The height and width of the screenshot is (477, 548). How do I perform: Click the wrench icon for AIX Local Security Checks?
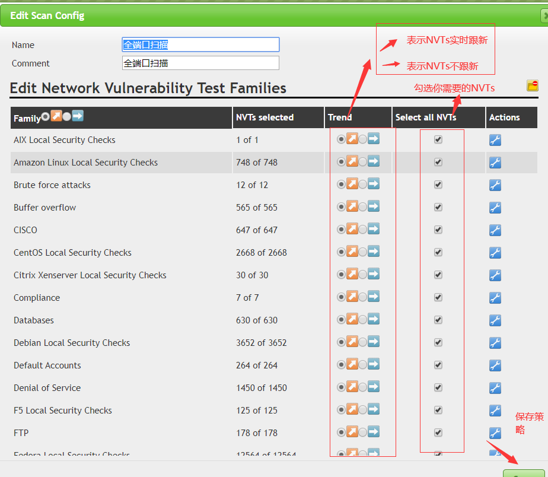click(495, 140)
